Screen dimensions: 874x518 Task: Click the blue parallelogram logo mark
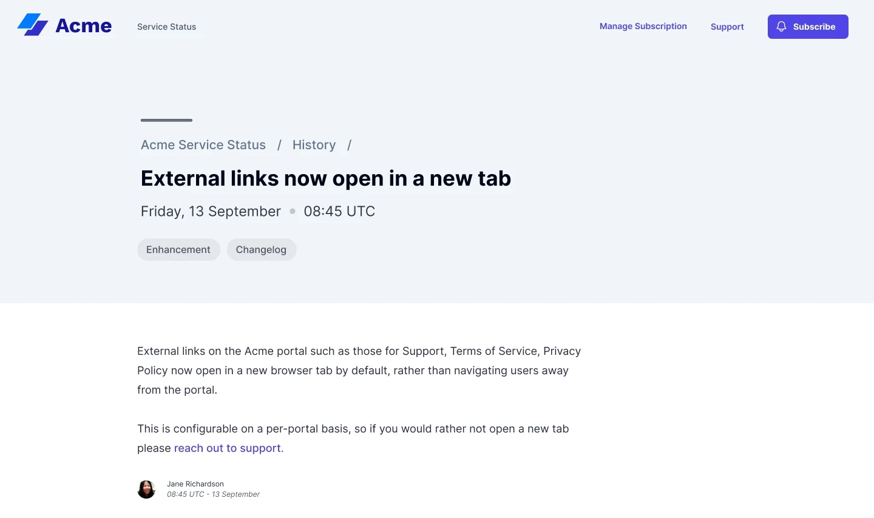(33, 24)
